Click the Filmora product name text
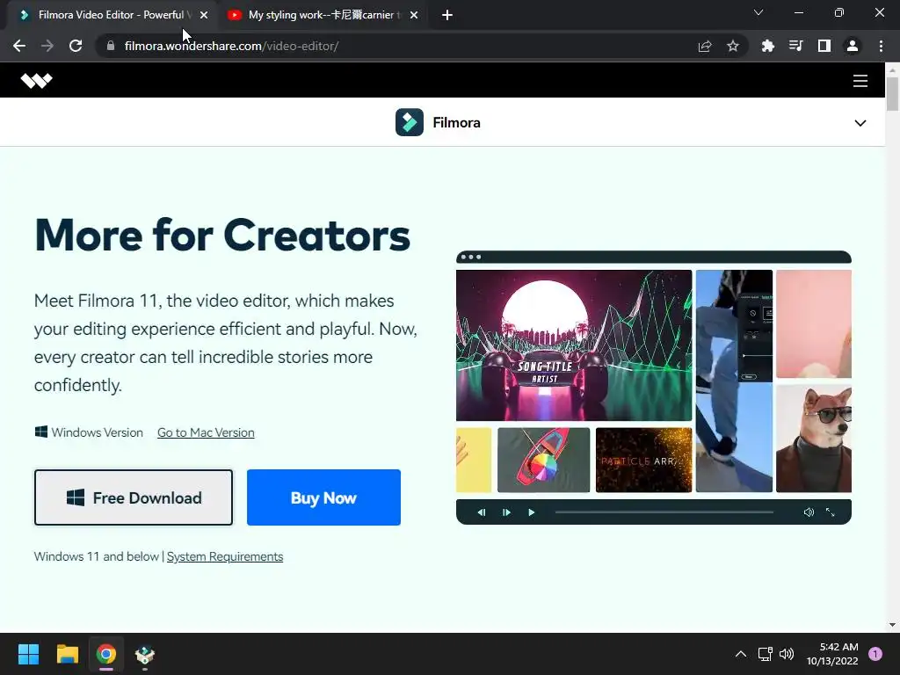The width and height of the screenshot is (900, 675). 456,123
